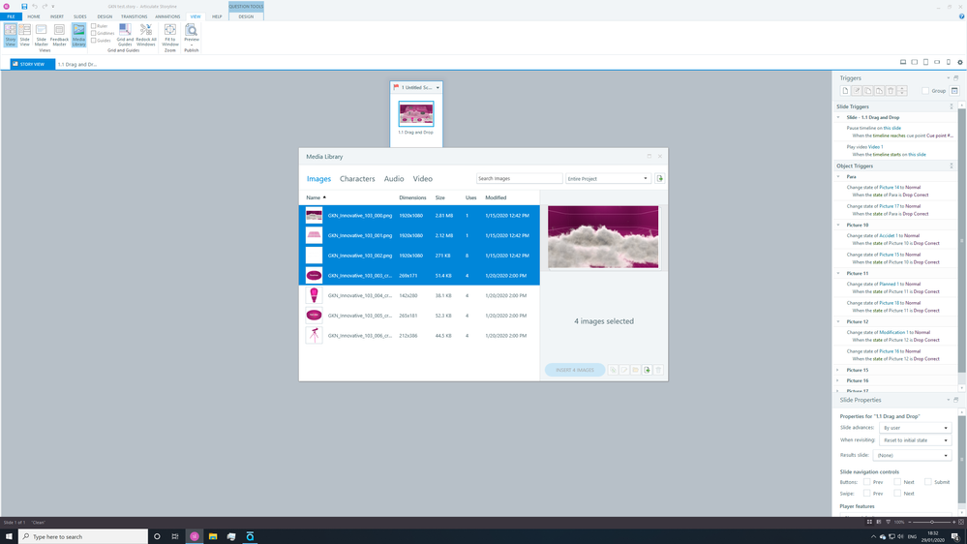This screenshot has height=544, width=967.
Task: Click the Video 1 link in Slide Triggers
Action: pos(876,147)
